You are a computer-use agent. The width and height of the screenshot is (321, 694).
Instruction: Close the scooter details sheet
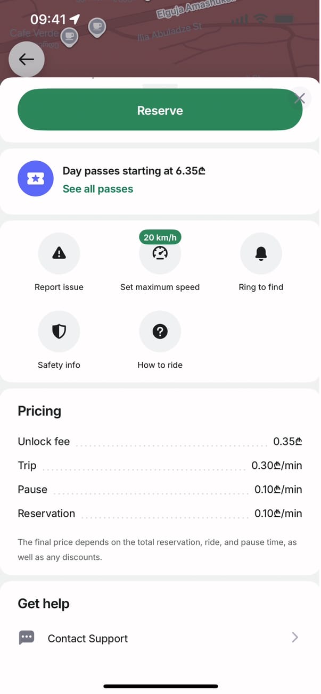point(300,98)
